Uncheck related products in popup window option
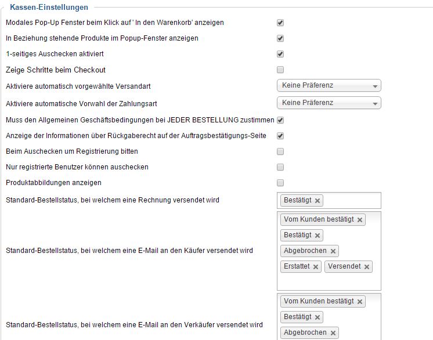Image resolution: width=433 pixels, height=340 pixels. pyautogui.click(x=280, y=38)
